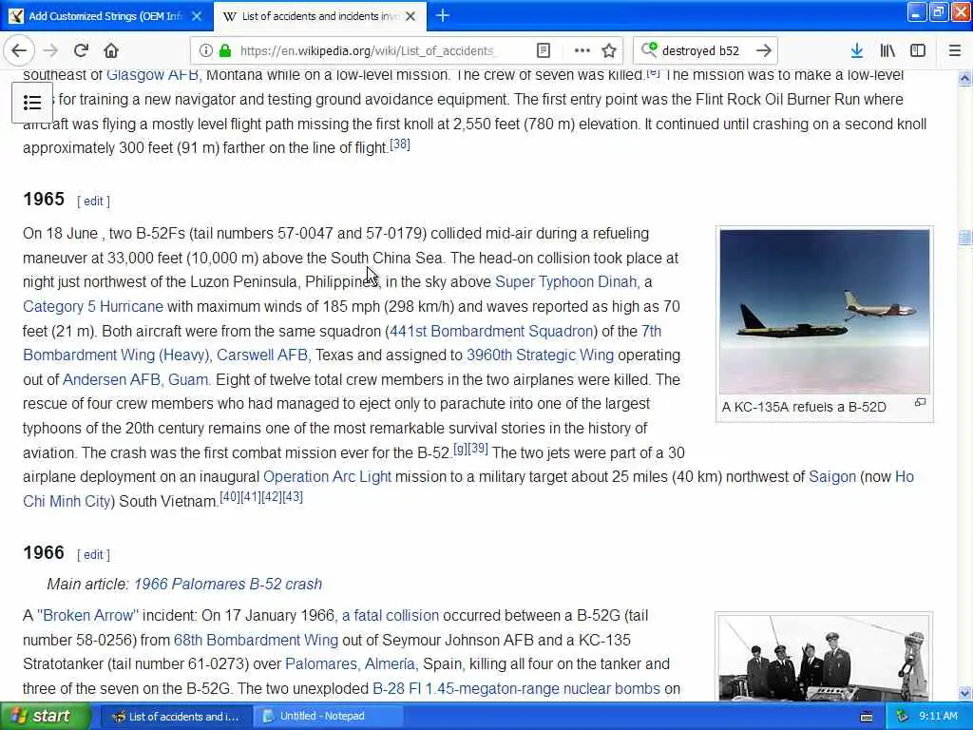The image size is (973, 730).
Task: Visit 441st Bombardment Squadron page
Action: pyautogui.click(x=491, y=332)
